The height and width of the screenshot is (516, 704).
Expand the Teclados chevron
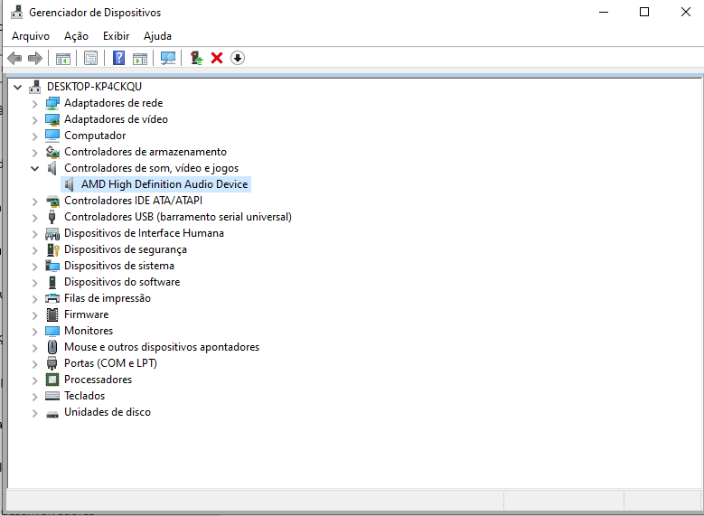pyautogui.click(x=34, y=397)
